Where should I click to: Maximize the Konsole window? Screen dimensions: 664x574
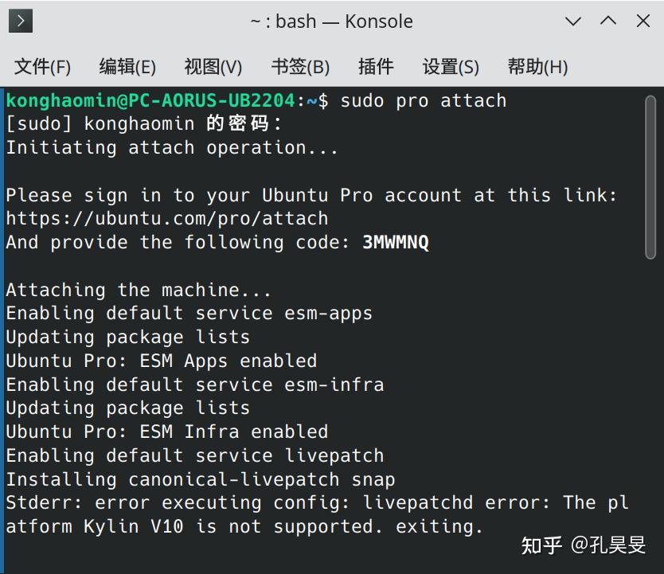pos(609,21)
